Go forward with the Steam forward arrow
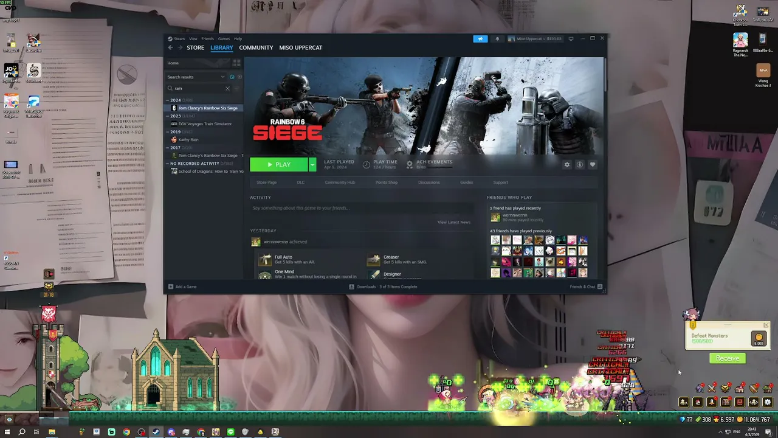Viewport: 778px width, 438px height. 179,47
